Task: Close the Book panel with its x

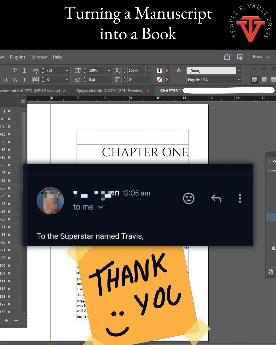Action: point(24,95)
